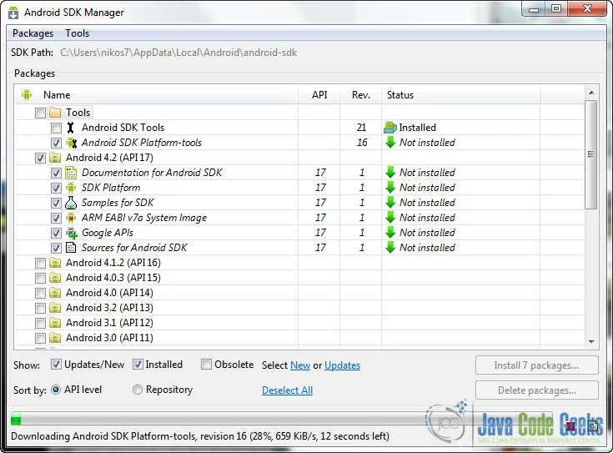Click the Installed status icon for Android SDK Tools

click(x=390, y=128)
